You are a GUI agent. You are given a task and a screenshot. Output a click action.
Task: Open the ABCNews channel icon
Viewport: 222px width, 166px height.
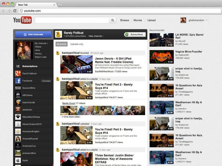[18, 95]
